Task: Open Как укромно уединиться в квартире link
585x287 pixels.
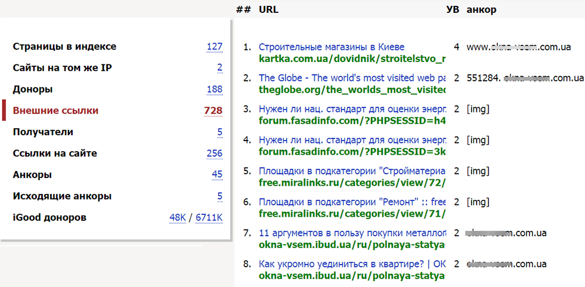Action: [352, 264]
